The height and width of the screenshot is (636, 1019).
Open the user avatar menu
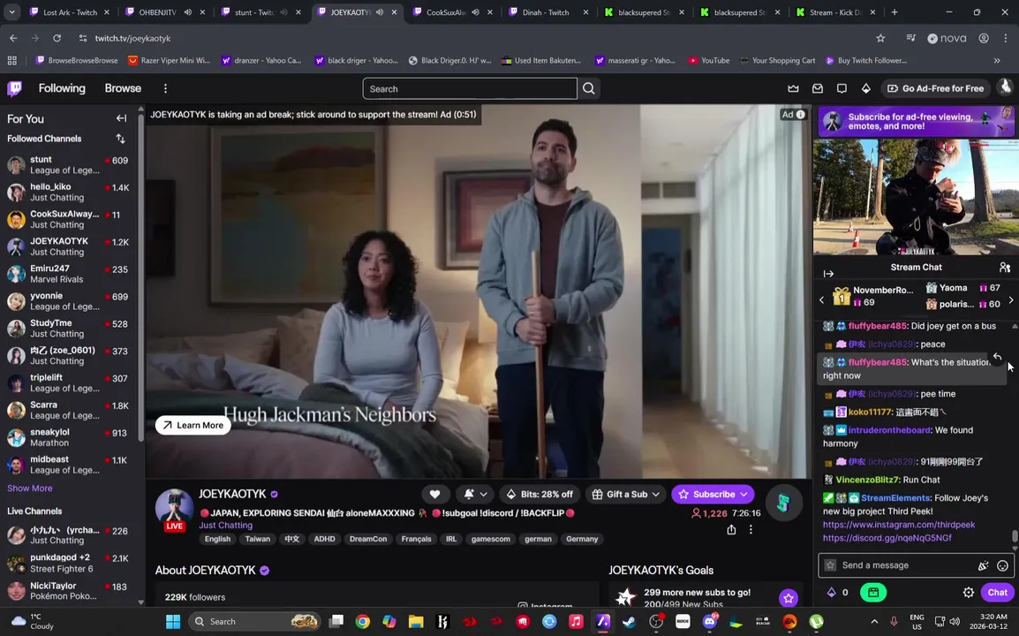[1006, 87]
